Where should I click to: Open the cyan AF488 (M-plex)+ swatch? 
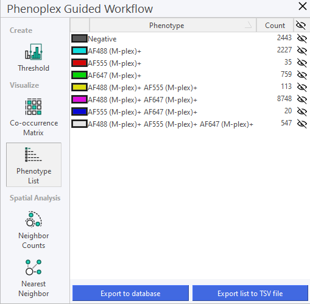tap(79, 51)
